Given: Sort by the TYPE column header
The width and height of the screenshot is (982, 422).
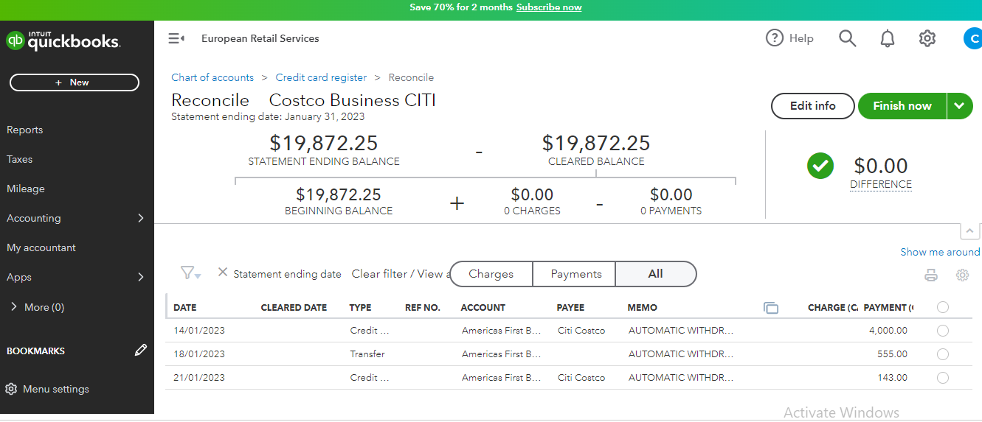Looking at the screenshot, I should 361,308.
